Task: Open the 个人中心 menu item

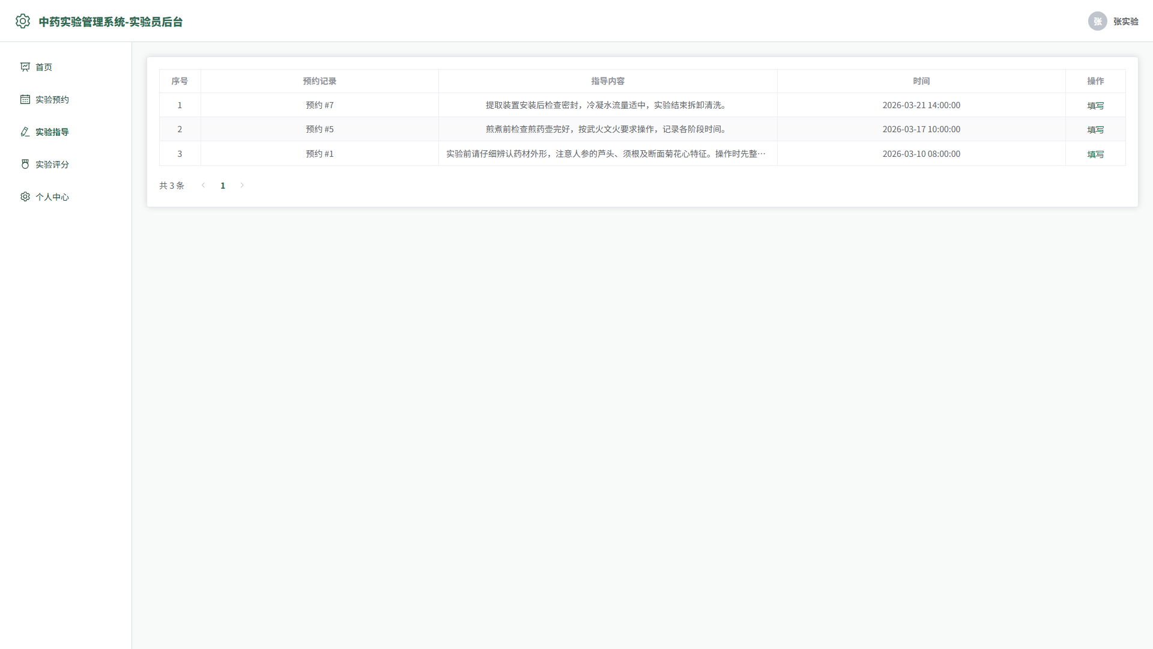Action: [x=66, y=197]
